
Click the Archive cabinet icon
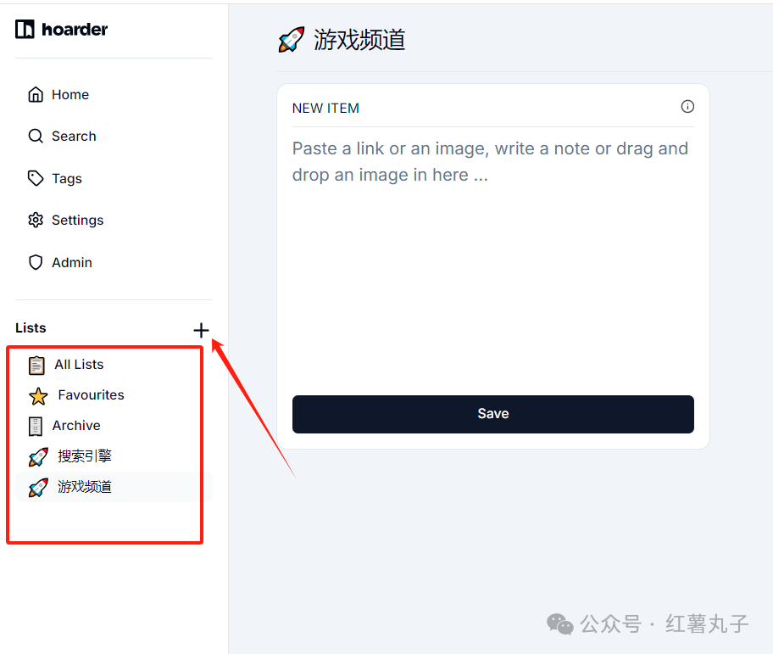(x=36, y=426)
